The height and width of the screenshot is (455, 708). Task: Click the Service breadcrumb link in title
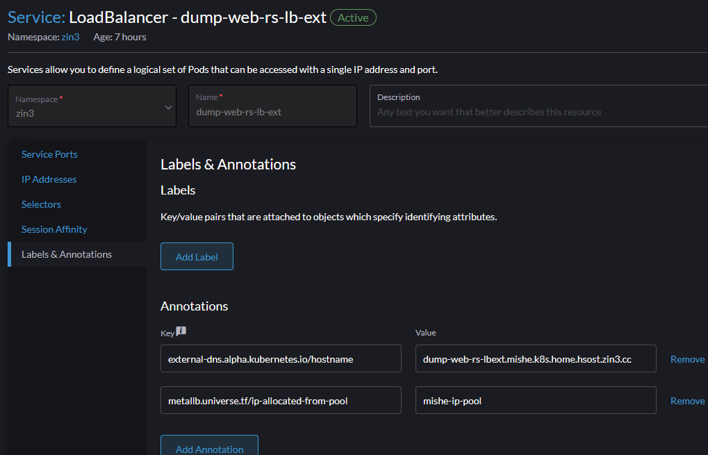35,17
